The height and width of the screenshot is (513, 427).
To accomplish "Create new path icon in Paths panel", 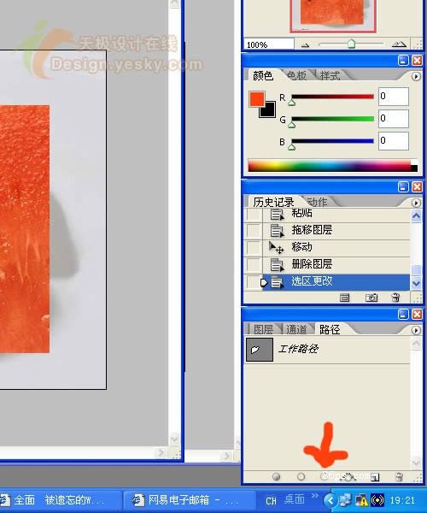I will pyautogui.click(x=375, y=477).
